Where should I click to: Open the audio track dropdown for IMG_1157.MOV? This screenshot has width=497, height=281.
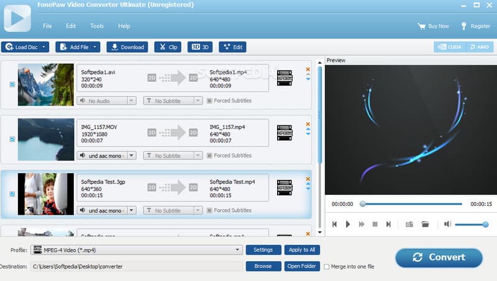pyautogui.click(x=131, y=156)
